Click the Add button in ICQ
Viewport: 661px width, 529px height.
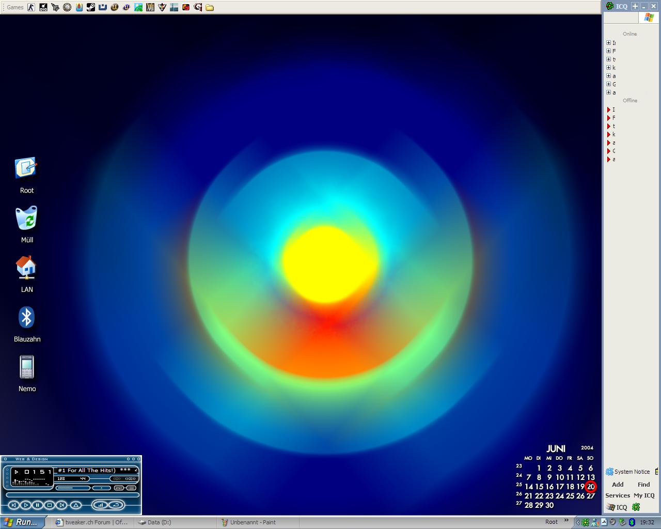click(x=618, y=485)
